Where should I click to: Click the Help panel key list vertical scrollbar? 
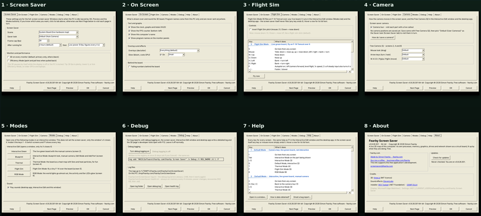tap(352, 168)
